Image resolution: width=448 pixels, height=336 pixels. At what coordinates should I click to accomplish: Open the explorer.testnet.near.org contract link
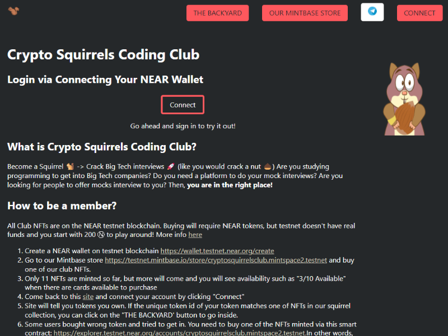(x=180, y=333)
